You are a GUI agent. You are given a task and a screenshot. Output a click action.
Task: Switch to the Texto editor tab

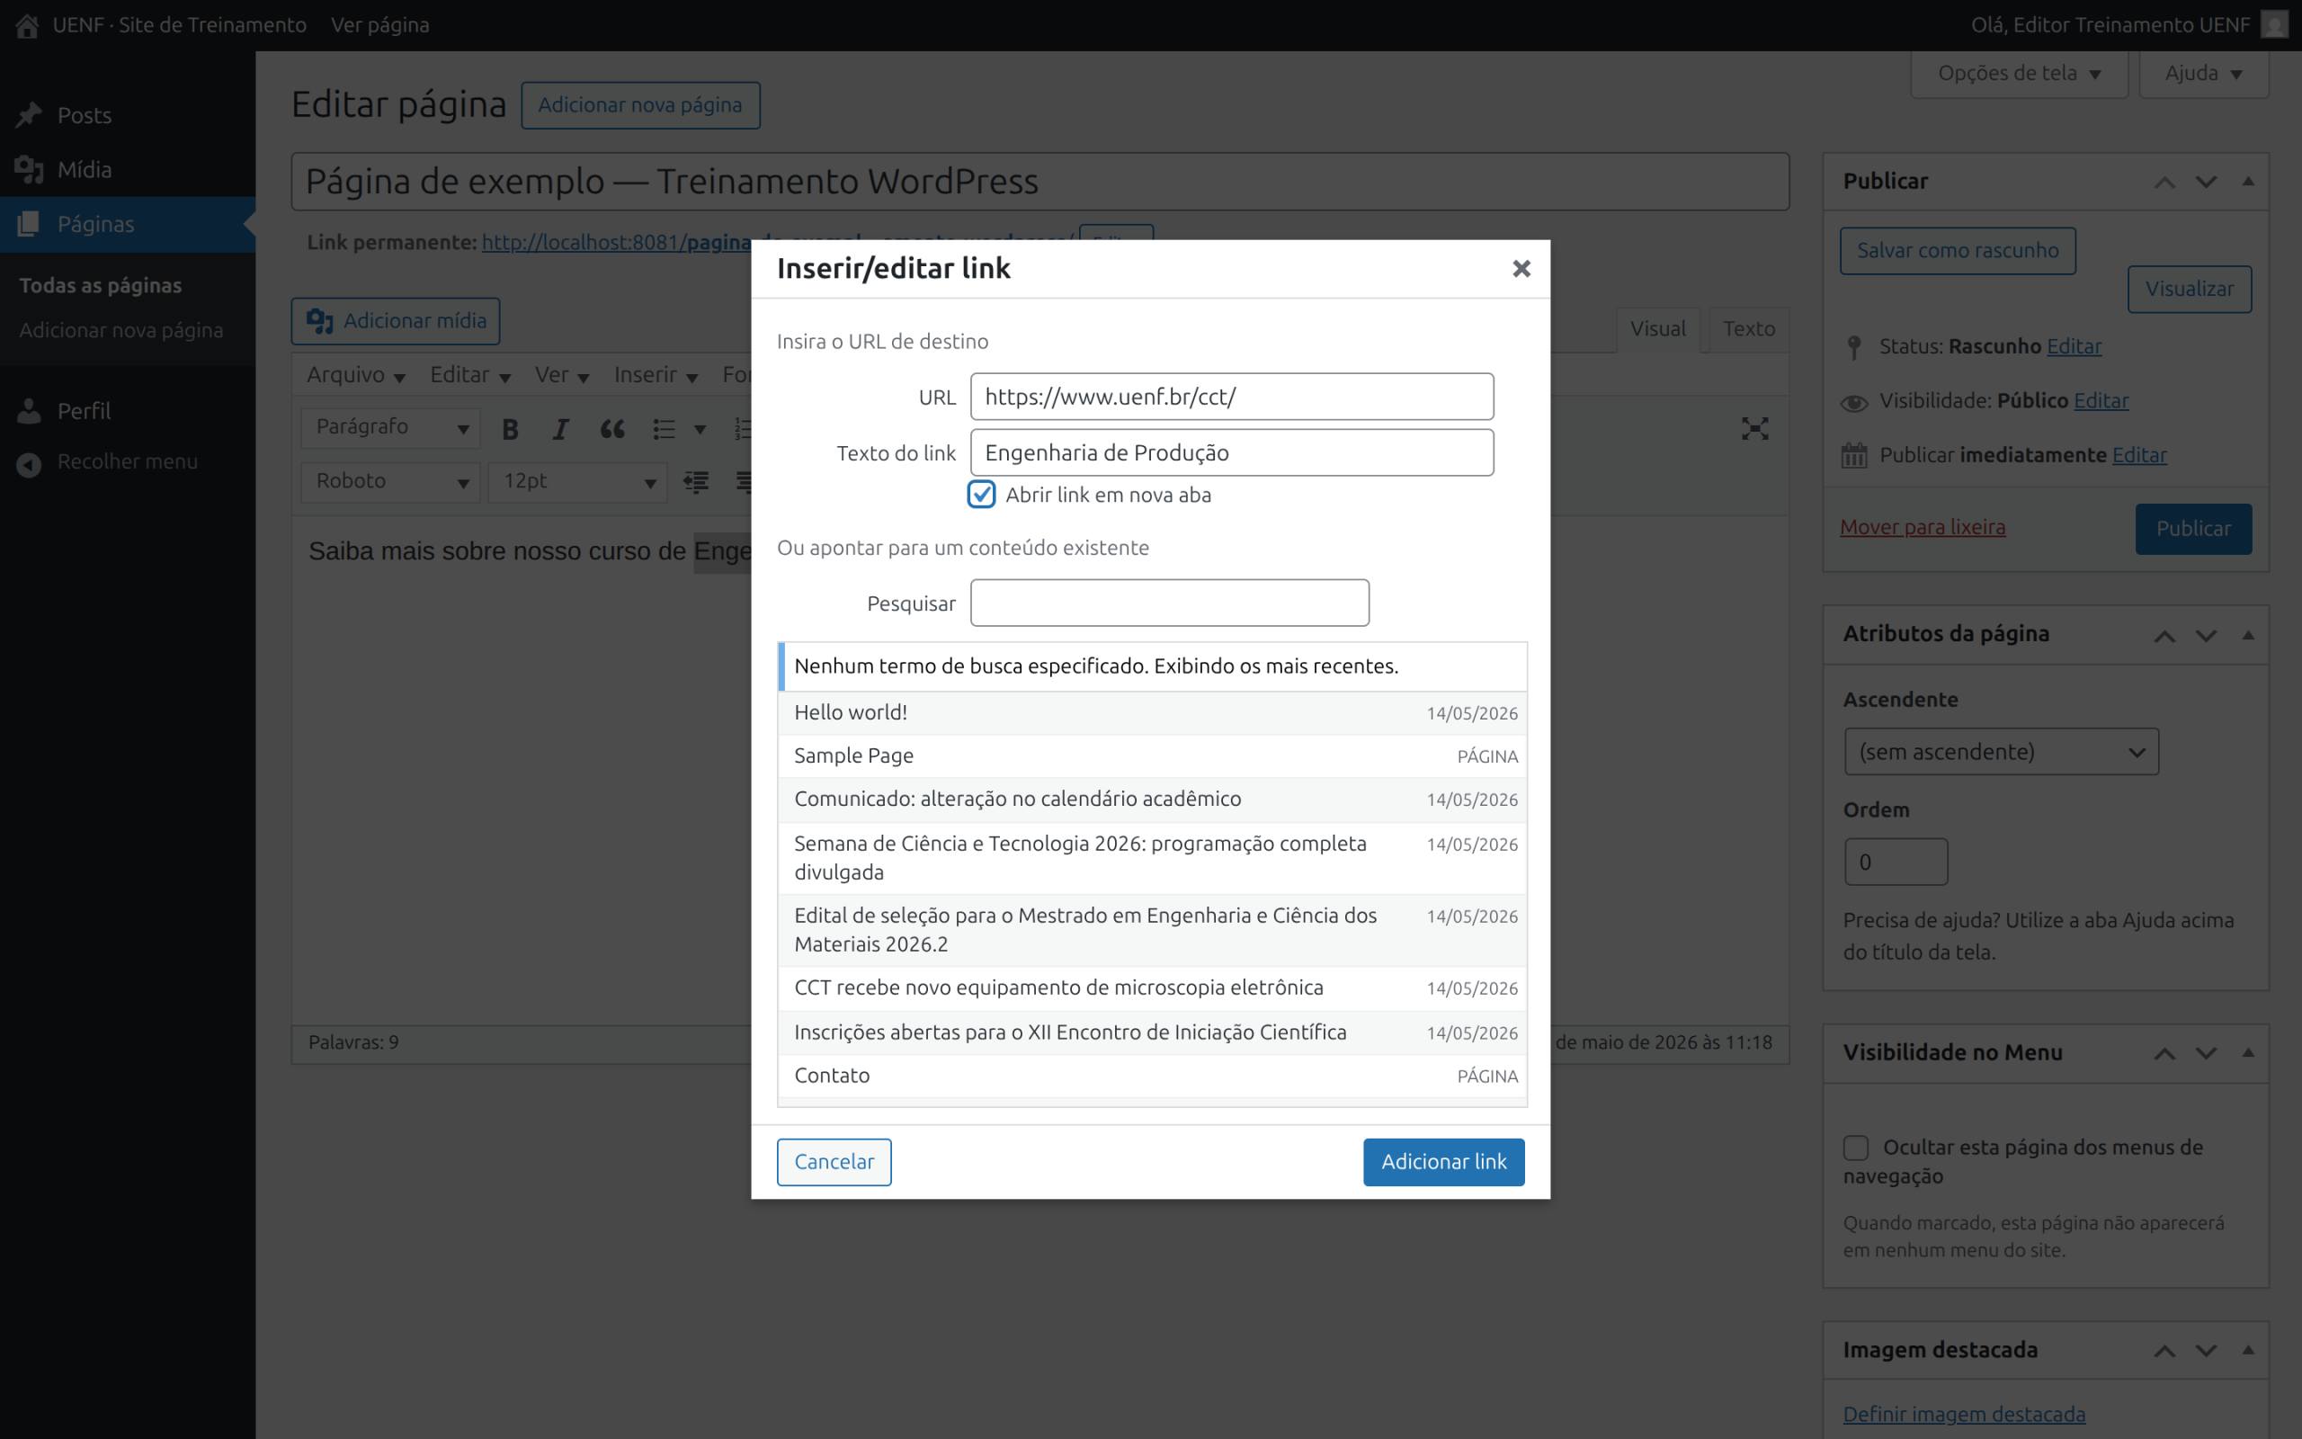pos(1748,329)
